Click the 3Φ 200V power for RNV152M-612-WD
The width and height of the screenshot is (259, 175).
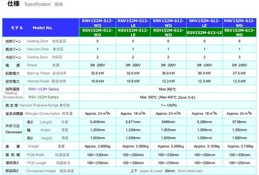pyautogui.click(x=168, y=65)
